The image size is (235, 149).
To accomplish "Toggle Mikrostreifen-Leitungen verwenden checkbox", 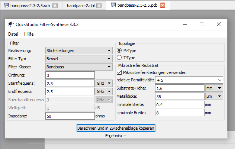I will click(119, 72).
